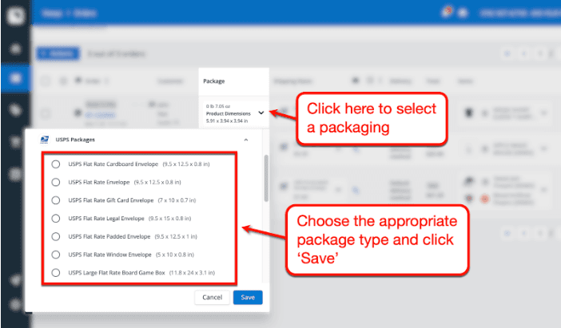This screenshot has height=328, width=561.
Task: Click the Save button
Action: coord(248,297)
